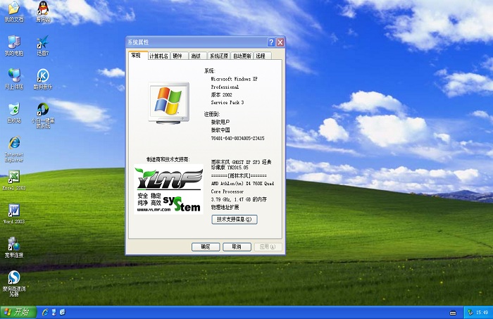Click the help question mark in title bar
This screenshot has width=493, height=319.
pos(270,42)
